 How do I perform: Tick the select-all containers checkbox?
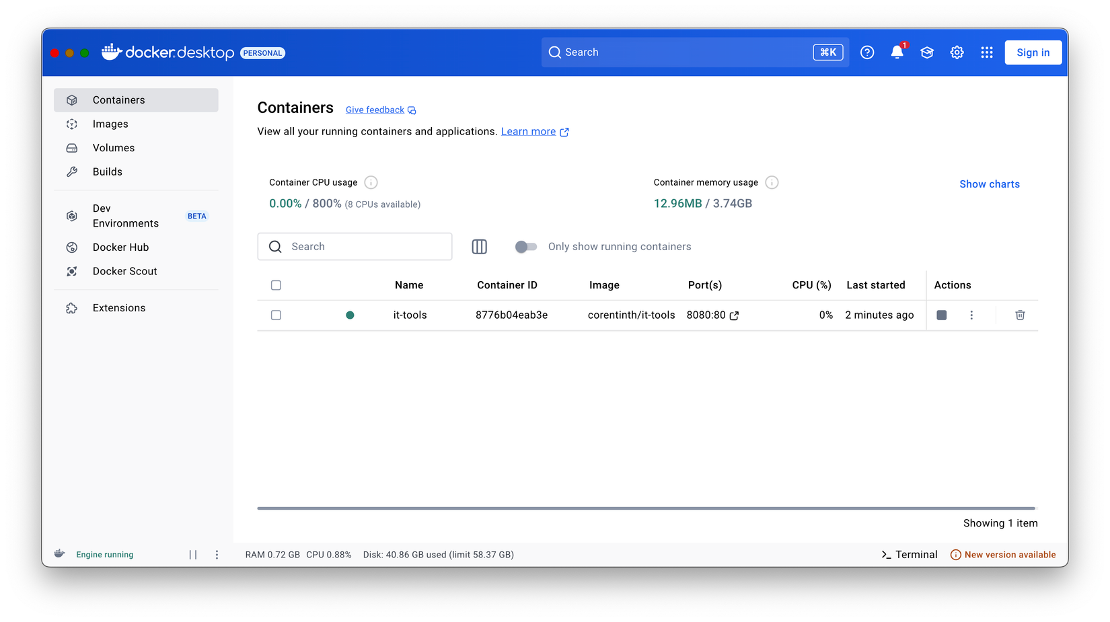click(276, 285)
